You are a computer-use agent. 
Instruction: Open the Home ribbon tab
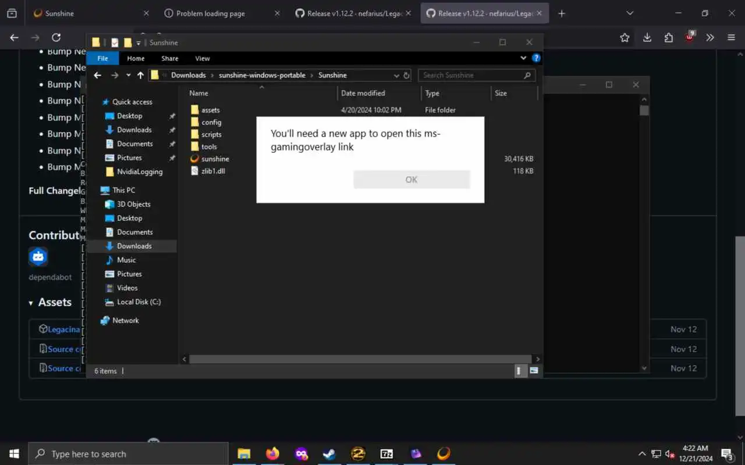click(136, 58)
